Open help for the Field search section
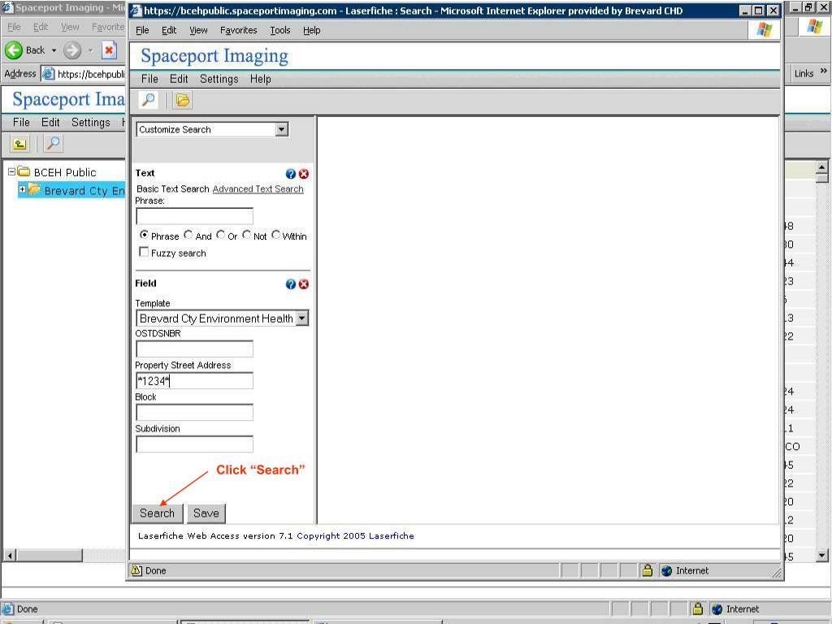832x624 pixels. 290,284
